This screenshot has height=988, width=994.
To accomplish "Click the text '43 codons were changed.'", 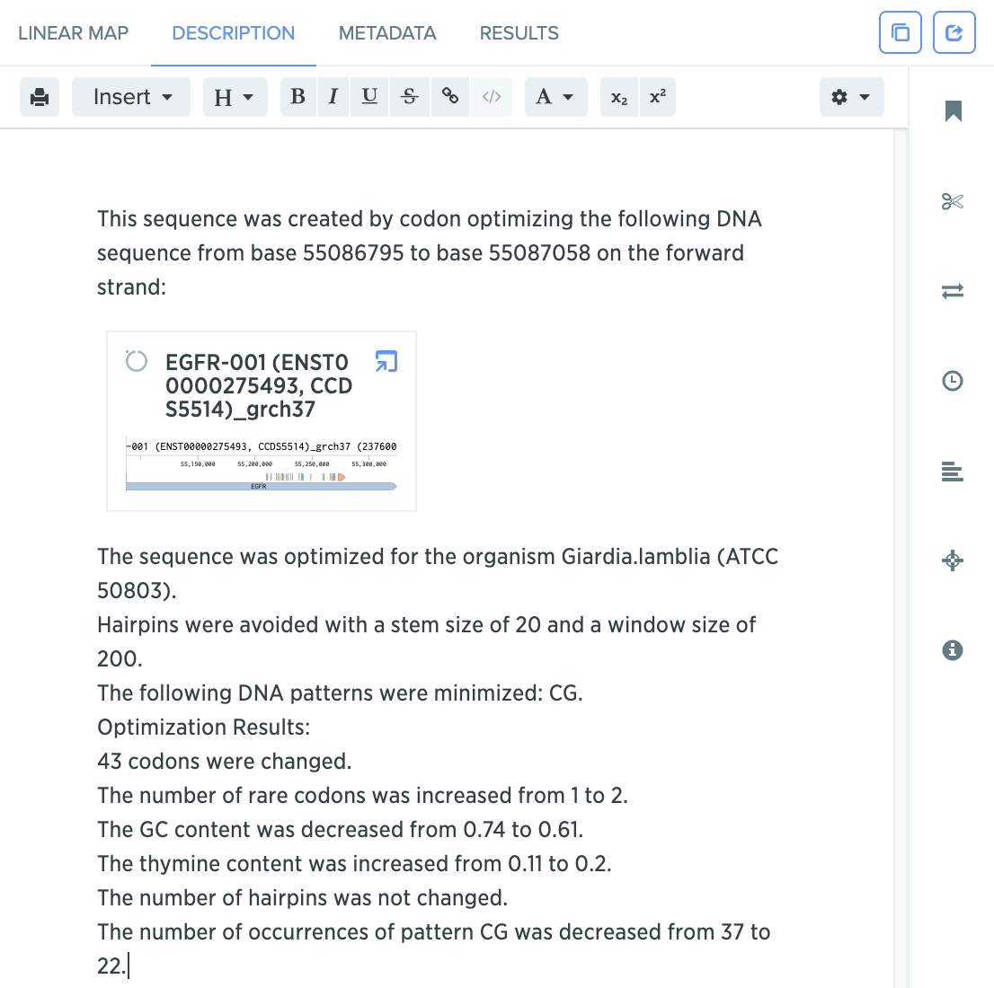I will click(225, 761).
